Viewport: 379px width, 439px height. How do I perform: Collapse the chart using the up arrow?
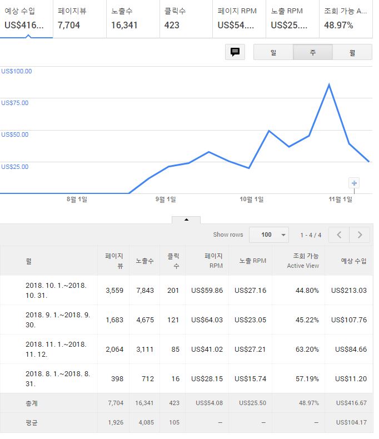[186, 219]
